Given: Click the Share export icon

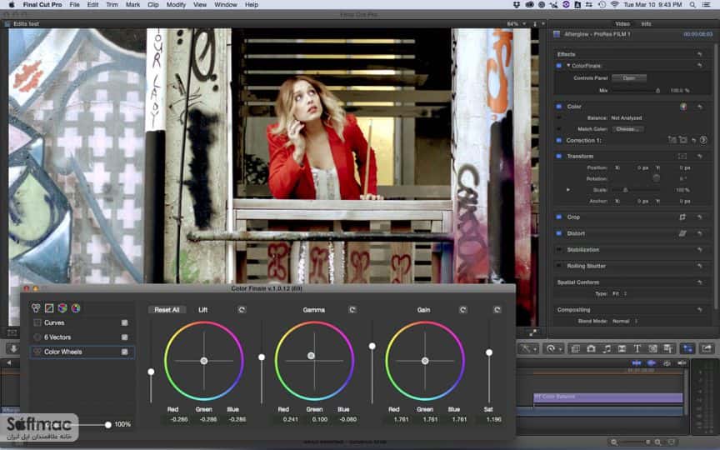Looking at the screenshot, I should pos(706,349).
